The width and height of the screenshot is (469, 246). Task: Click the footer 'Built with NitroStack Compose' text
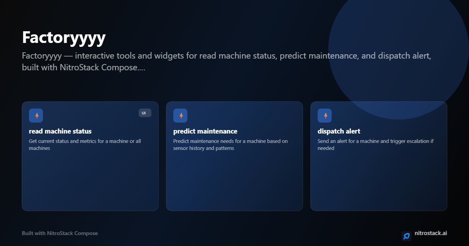pos(60,233)
